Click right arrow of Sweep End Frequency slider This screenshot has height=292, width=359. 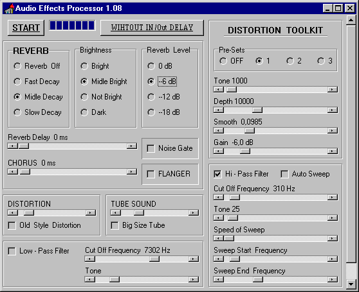[333, 279]
